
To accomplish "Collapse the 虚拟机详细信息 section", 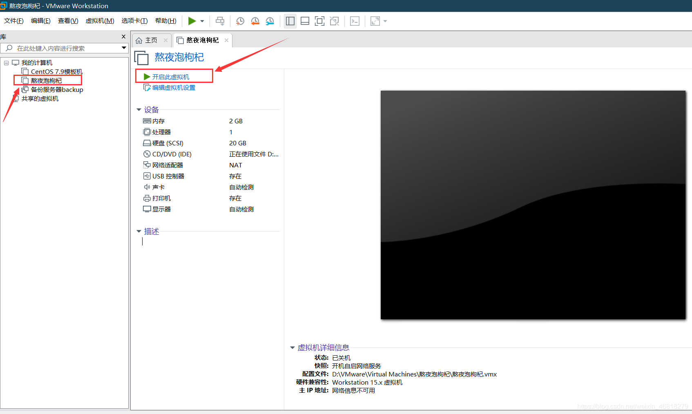I will (x=292, y=348).
